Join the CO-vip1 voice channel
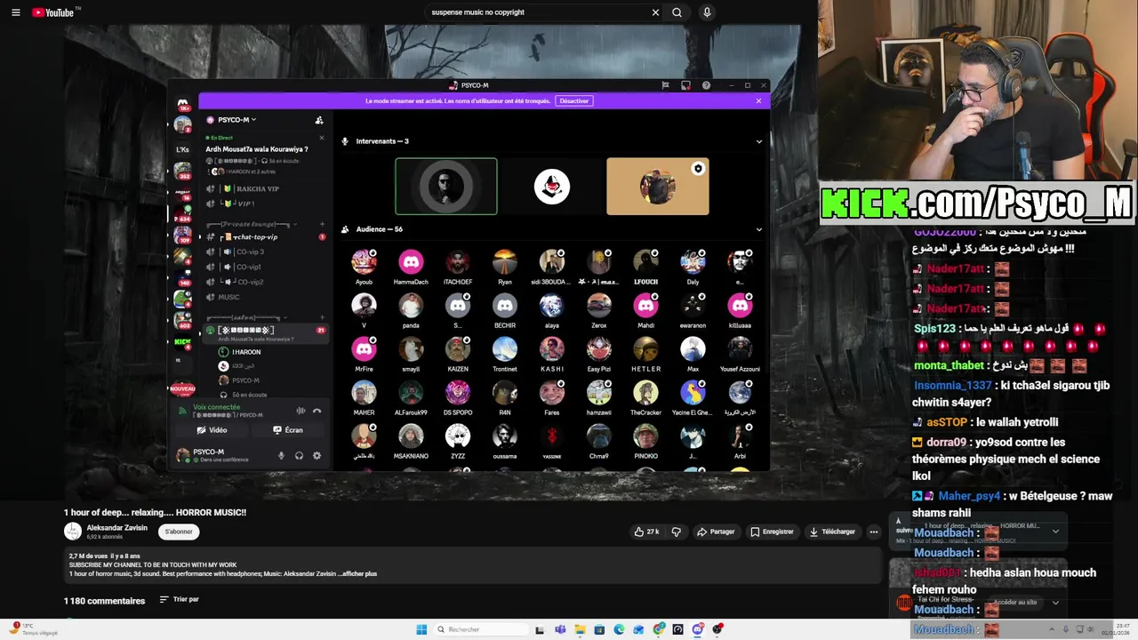The image size is (1138, 640). [267, 267]
